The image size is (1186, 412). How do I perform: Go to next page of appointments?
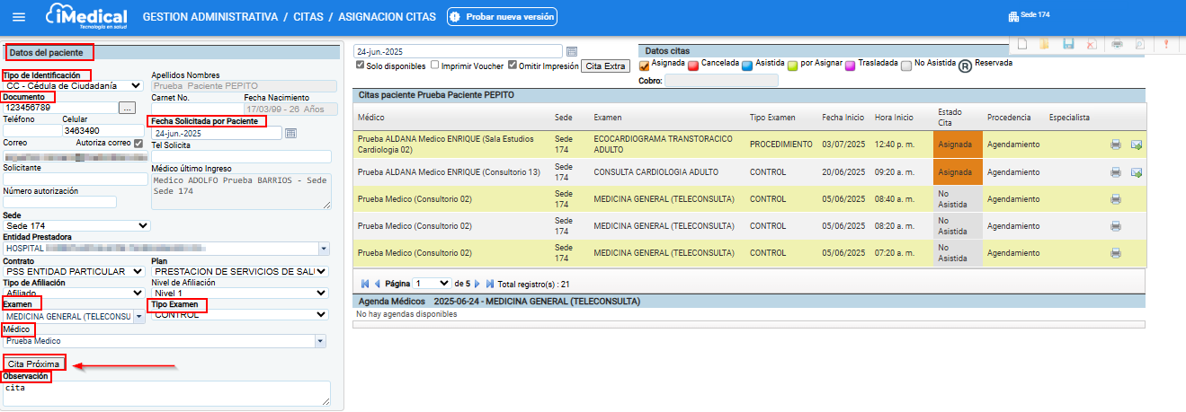pos(477,284)
